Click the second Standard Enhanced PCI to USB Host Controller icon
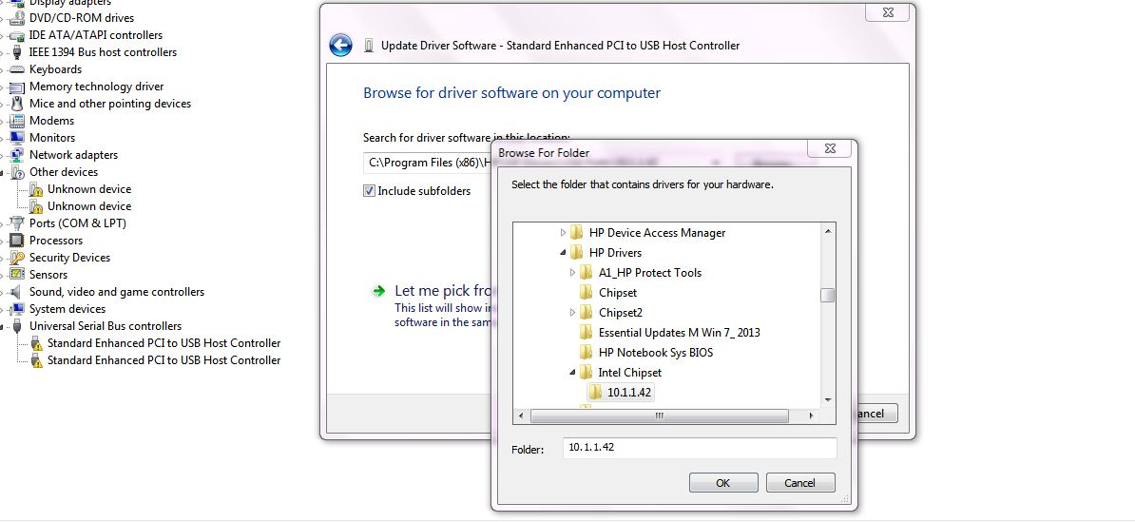 pyautogui.click(x=35, y=360)
